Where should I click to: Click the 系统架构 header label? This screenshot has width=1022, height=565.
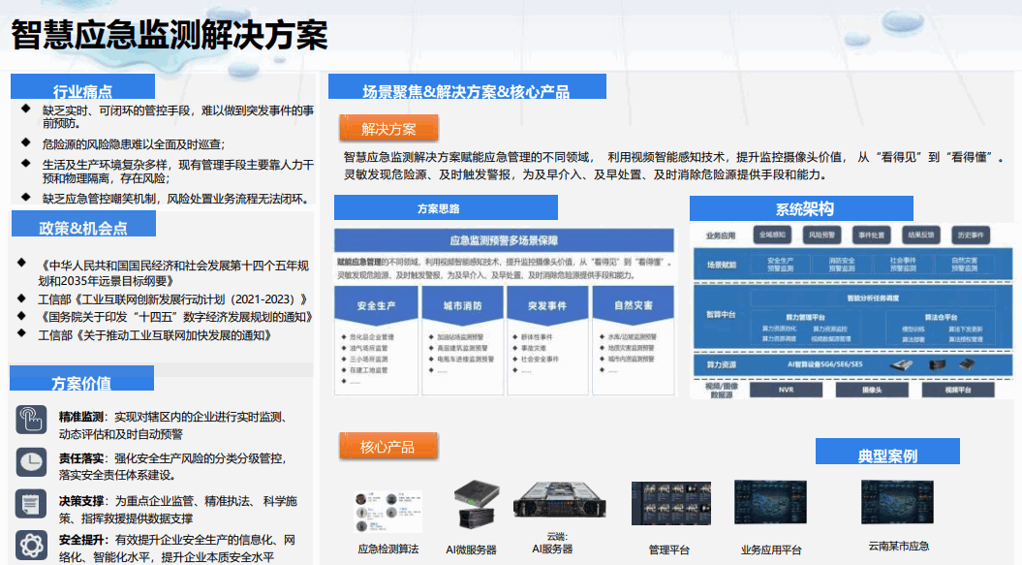(x=803, y=208)
